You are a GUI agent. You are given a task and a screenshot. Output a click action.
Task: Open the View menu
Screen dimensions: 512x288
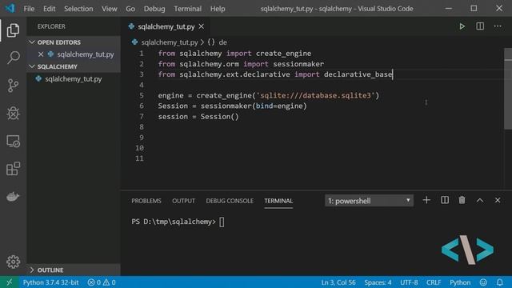pos(110,9)
